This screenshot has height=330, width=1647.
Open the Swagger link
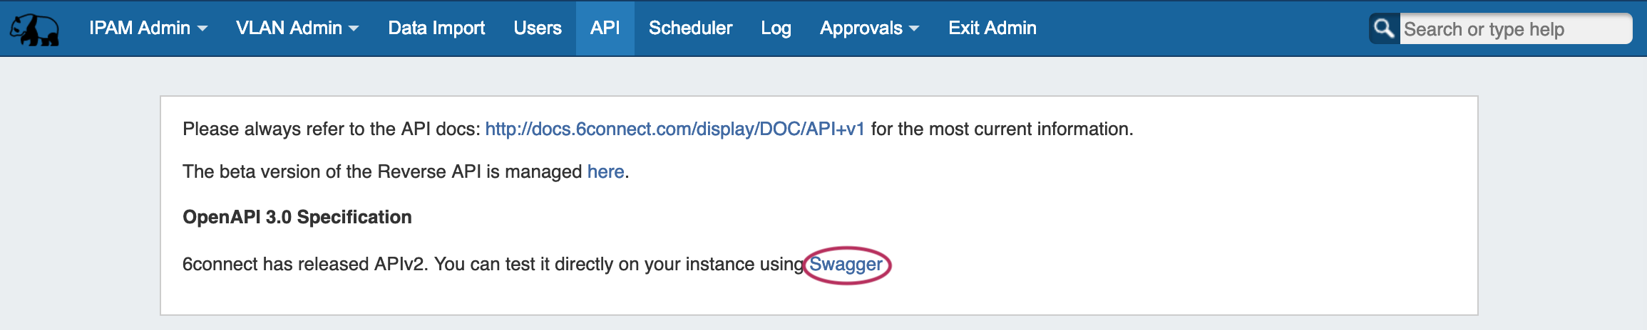[846, 265]
